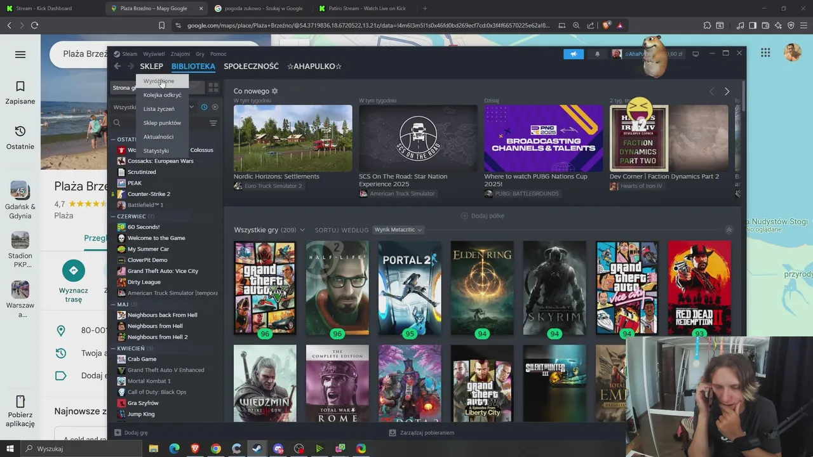The height and width of the screenshot is (457, 813).
Task: Open Wyświetl menu in Steam
Action: [x=154, y=54]
